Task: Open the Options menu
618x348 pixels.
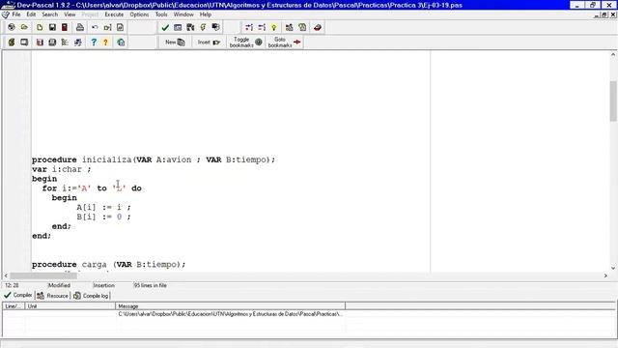Action: (139, 14)
